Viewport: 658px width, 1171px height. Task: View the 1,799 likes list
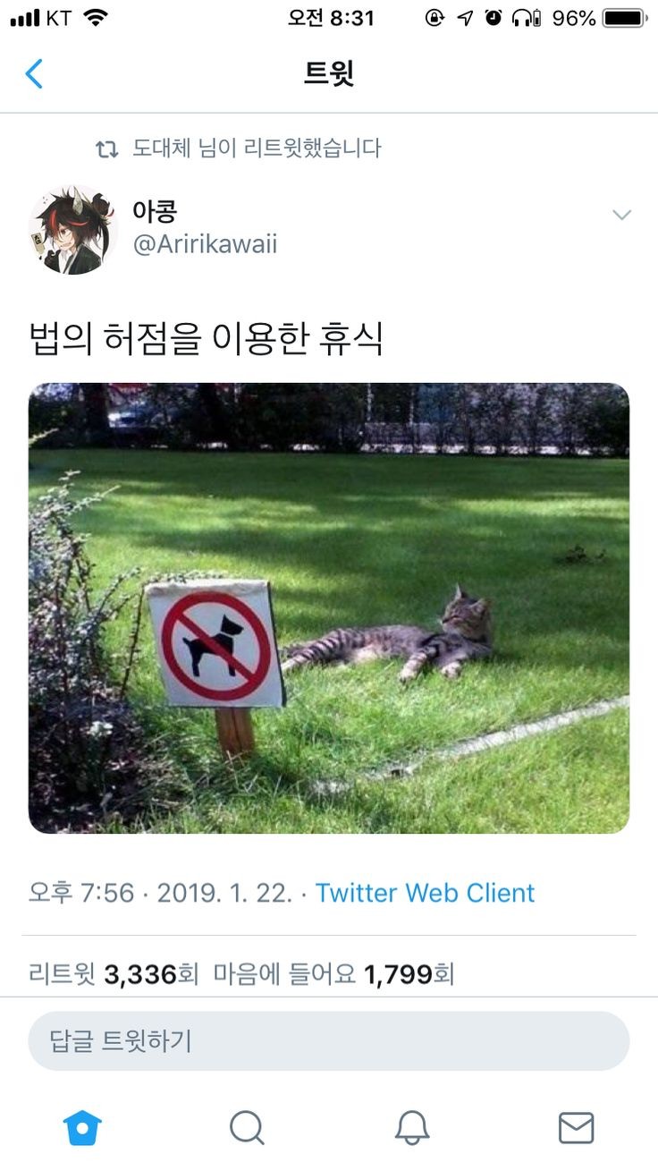pyautogui.click(x=334, y=974)
